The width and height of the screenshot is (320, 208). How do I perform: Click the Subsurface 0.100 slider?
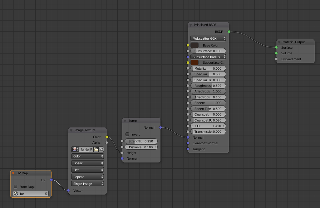coord(208,51)
